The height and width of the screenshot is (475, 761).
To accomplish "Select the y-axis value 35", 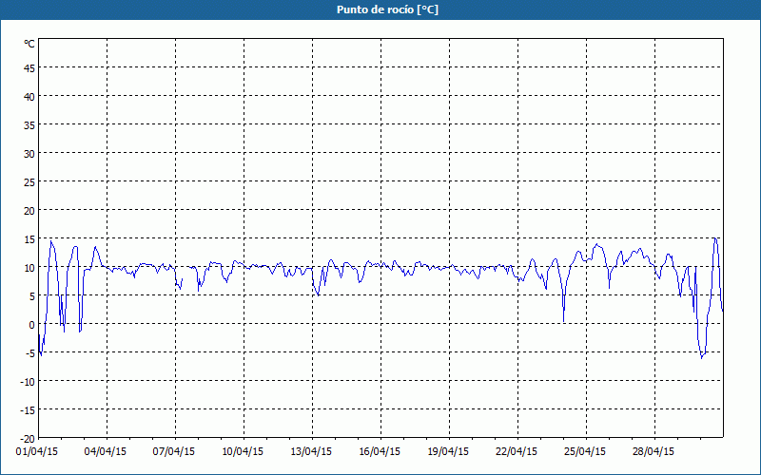I will pyautogui.click(x=29, y=125).
